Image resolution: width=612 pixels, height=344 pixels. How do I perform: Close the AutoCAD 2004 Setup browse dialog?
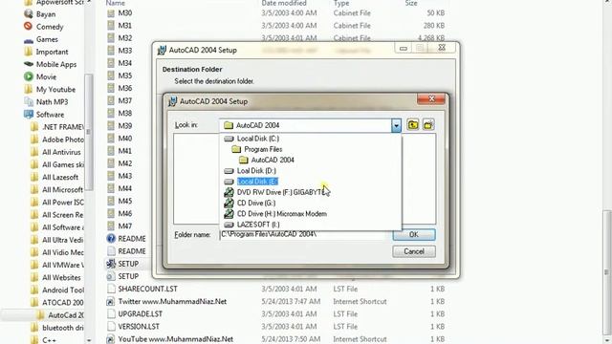(x=431, y=99)
